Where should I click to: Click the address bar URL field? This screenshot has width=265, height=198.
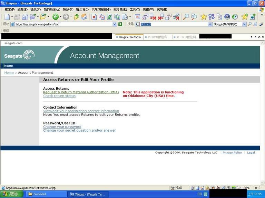pyautogui.click(x=64, y=24)
